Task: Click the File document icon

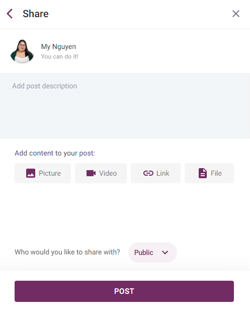Action: click(x=203, y=173)
